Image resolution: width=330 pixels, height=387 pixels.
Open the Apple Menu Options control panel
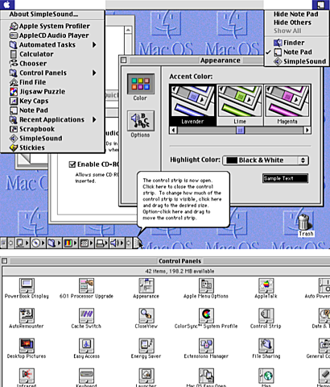click(x=206, y=285)
